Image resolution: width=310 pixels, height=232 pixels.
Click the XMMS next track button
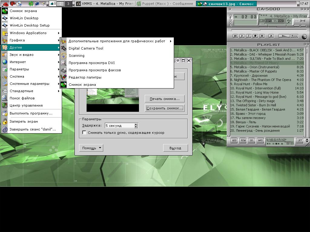[x=262, y=36]
